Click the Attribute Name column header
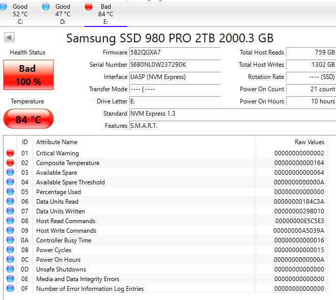Screen dimensions: 336x300 pyautogui.click(x=144, y=142)
